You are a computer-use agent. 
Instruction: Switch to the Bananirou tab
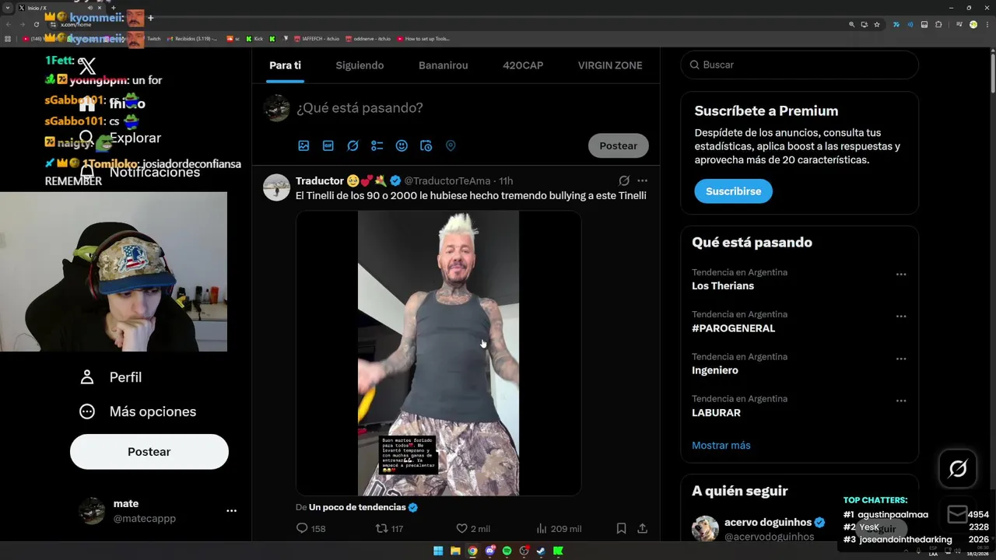click(x=444, y=65)
